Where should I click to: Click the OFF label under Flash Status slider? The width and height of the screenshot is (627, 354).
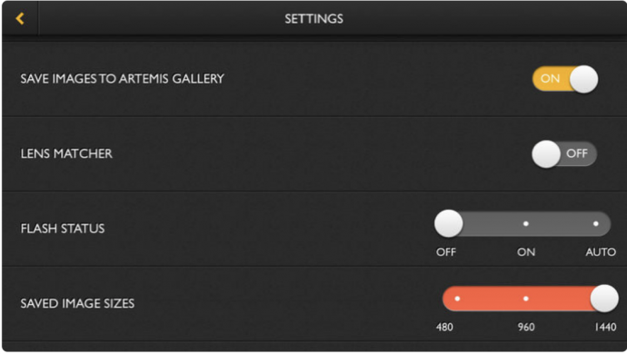[x=446, y=252]
